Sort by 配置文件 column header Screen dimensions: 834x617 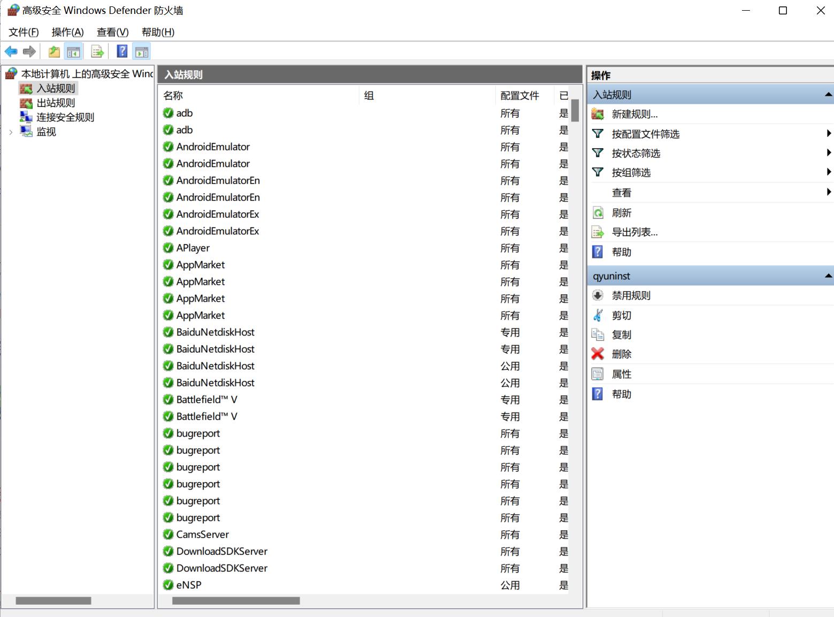(x=524, y=95)
